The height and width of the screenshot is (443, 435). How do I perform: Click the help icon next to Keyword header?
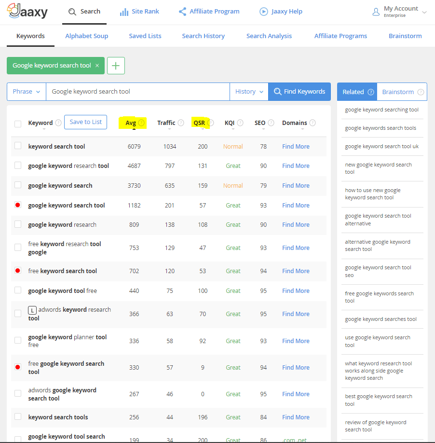click(58, 123)
